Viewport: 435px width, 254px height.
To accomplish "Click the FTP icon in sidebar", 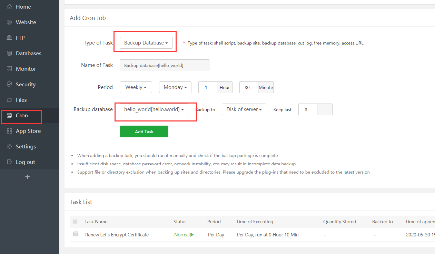I will (9, 38).
